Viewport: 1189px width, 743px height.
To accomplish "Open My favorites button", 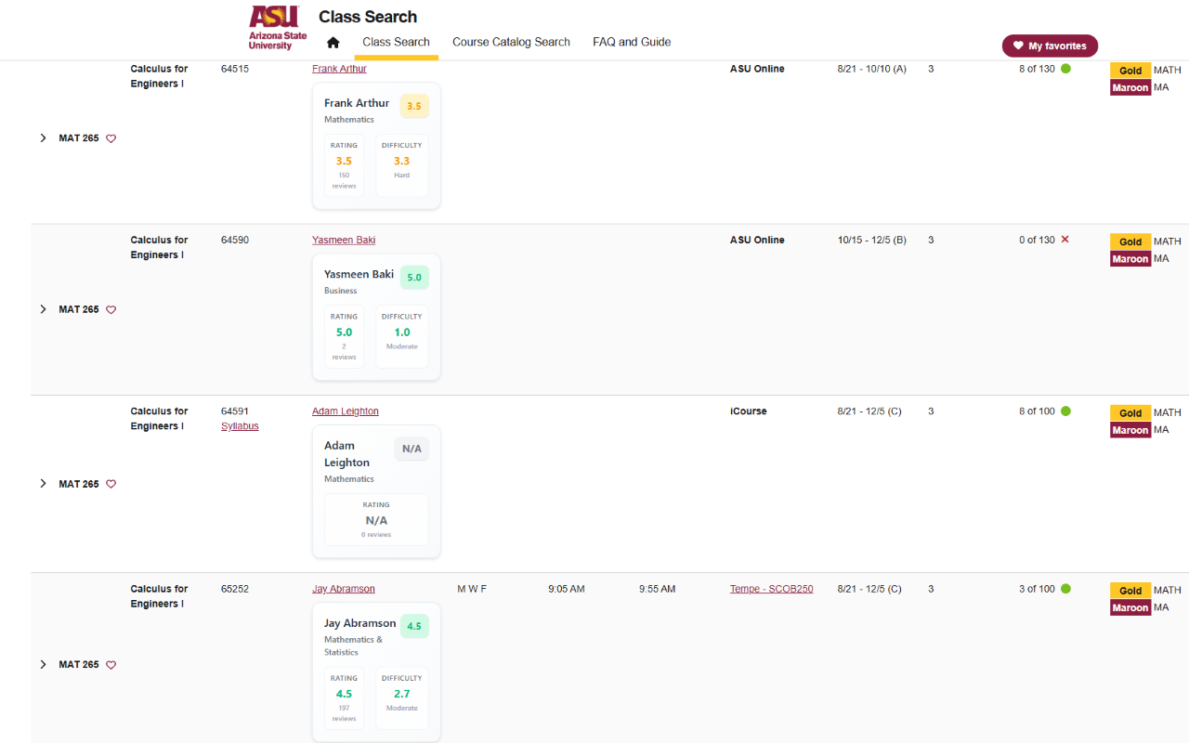I will [1050, 46].
